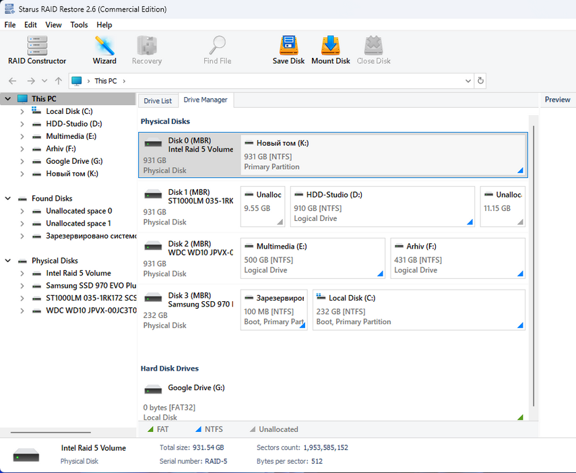The width and height of the screenshot is (576, 473).
Task: Click the NTFS legend entry
Action: click(x=209, y=429)
